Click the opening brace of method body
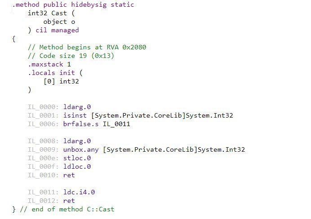This screenshot has height=219, width=311. coord(13,39)
